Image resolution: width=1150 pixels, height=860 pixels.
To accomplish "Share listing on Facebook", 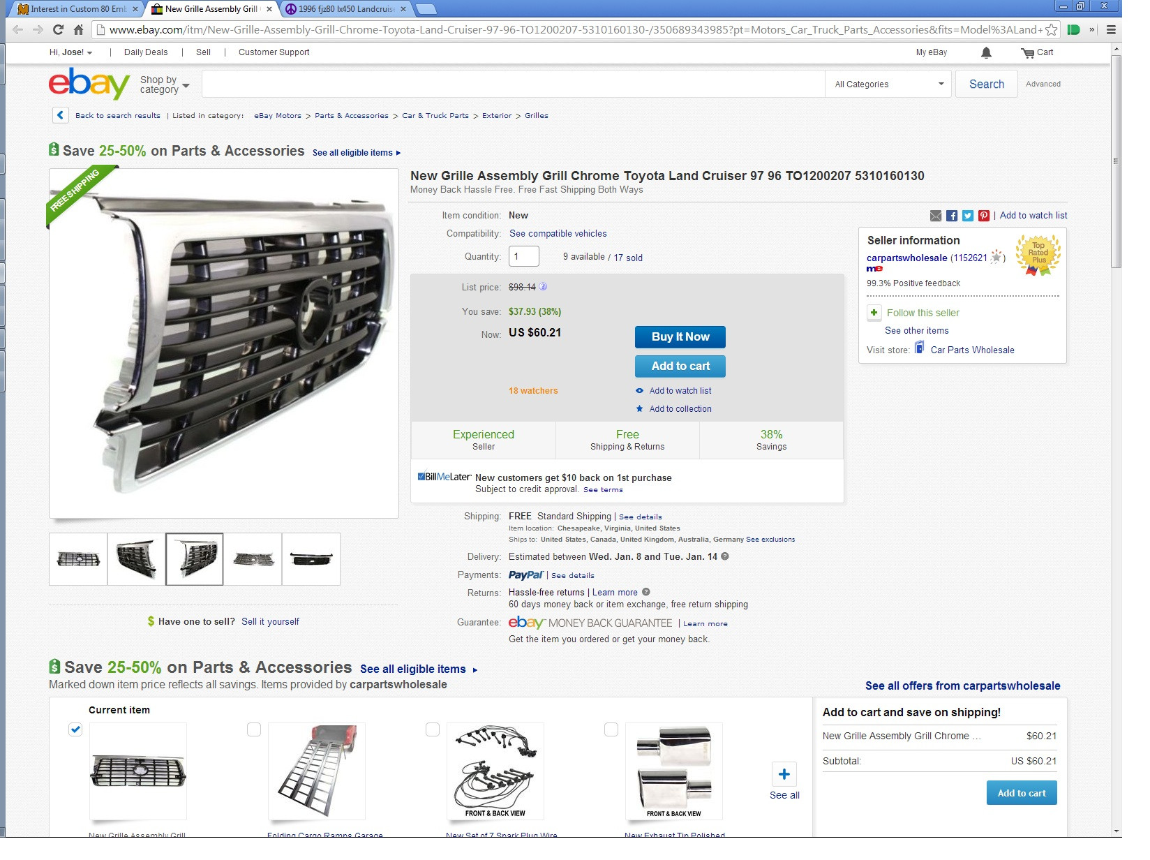I will (951, 216).
